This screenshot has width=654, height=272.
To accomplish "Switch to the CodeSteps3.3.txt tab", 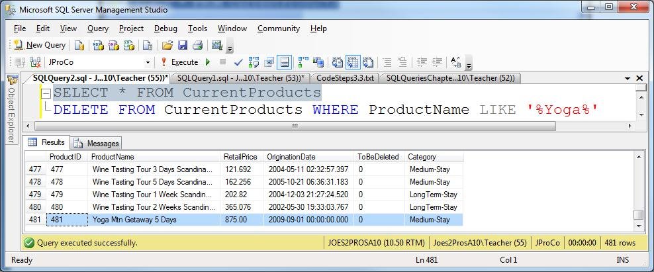I will point(345,78).
